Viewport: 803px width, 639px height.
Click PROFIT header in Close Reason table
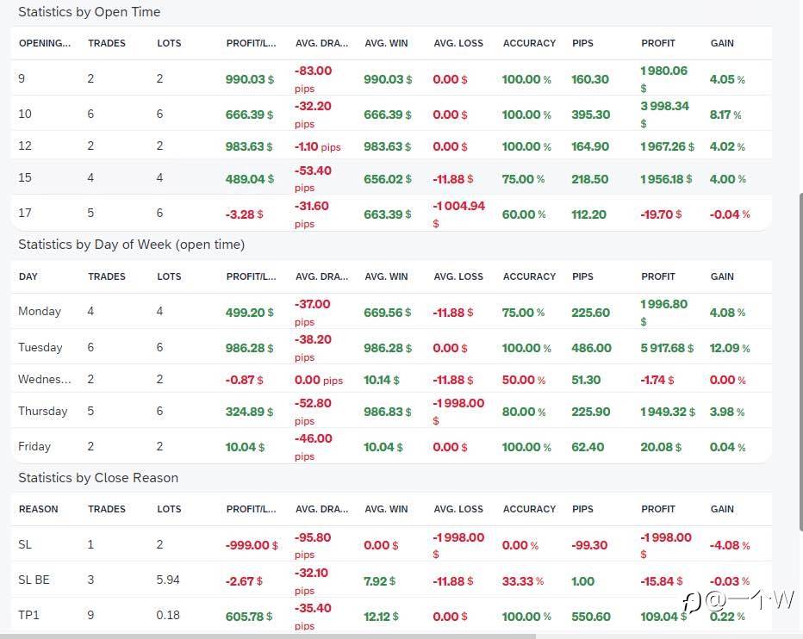[x=658, y=509]
